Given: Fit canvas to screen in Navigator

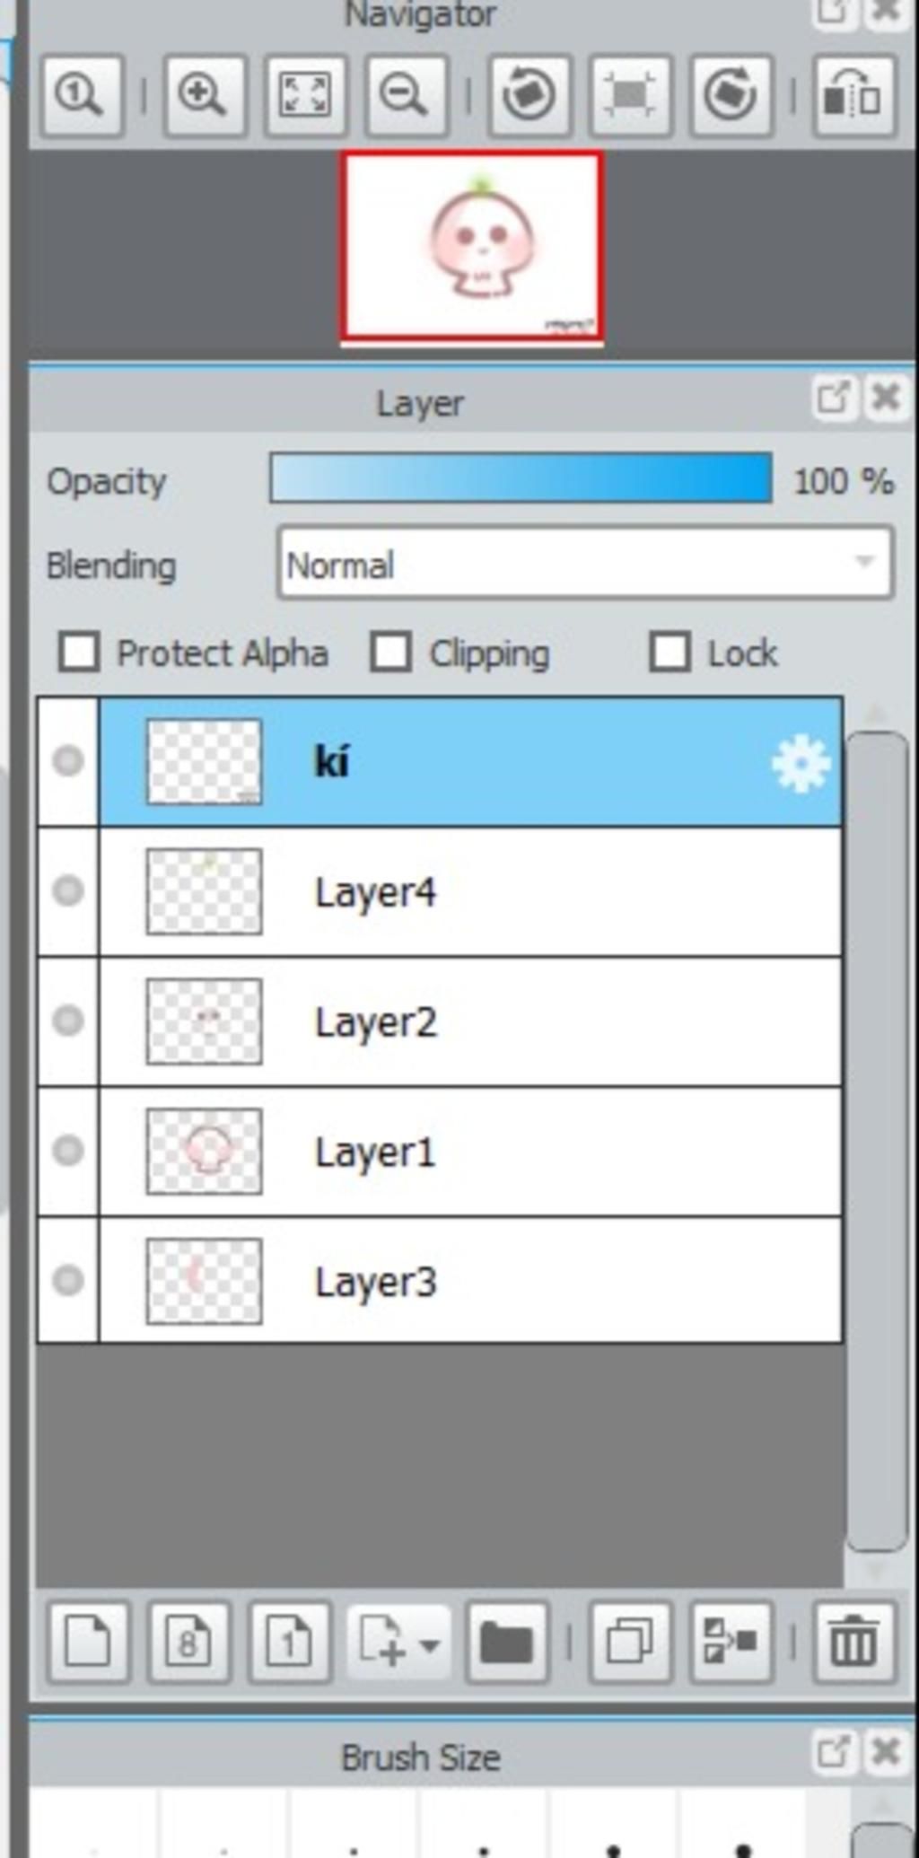Looking at the screenshot, I should [x=305, y=95].
